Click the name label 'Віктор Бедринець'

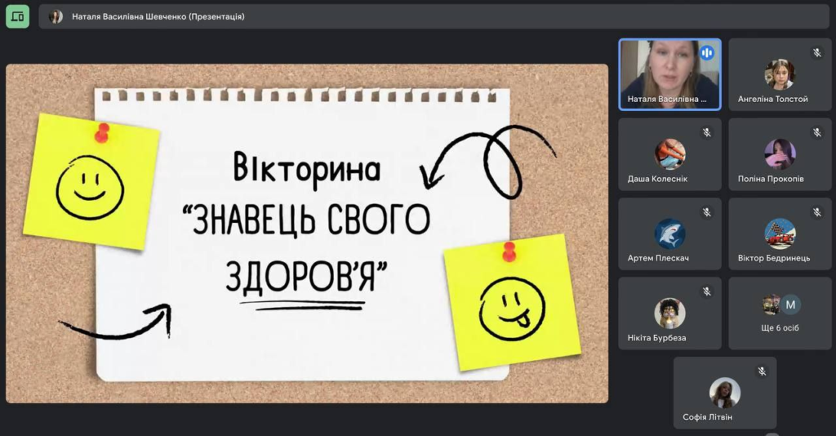pos(774,258)
